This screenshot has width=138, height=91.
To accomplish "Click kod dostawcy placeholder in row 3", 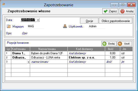I will (78, 62).
